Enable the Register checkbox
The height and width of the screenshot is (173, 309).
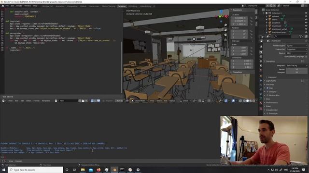103,101
